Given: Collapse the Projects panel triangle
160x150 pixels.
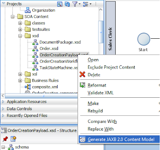Looking at the screenshot, I should 4,4.
